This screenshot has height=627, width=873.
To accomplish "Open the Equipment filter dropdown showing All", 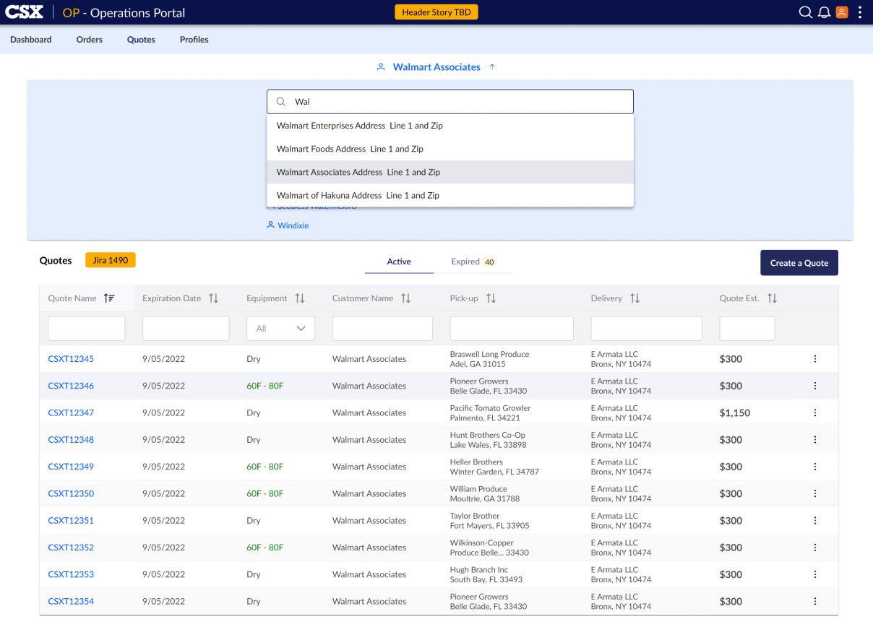I will click(x=281, y=329).
